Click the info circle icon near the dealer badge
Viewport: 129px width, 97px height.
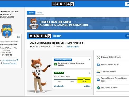click(x=19, y=37)
